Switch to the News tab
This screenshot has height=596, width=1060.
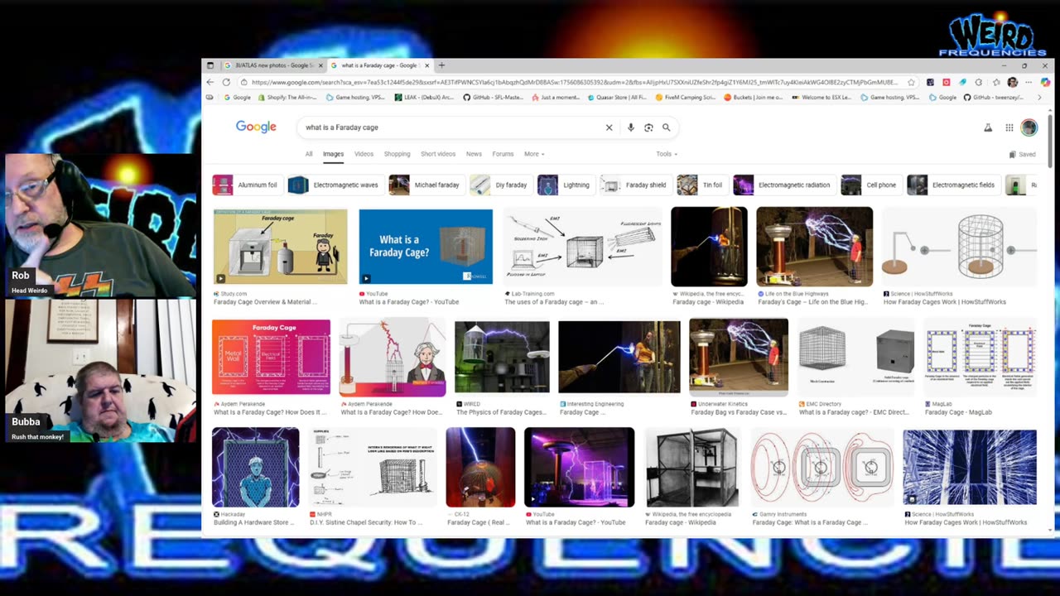pos(474,154)
